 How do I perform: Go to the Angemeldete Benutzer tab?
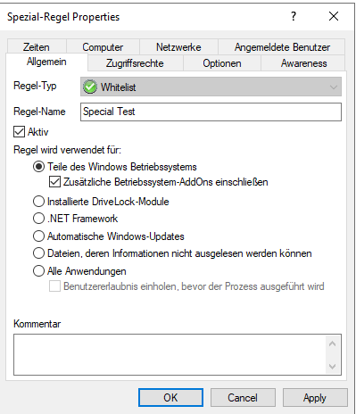pos(282,47)
